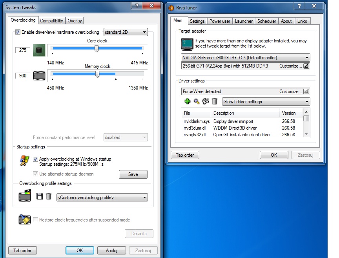339x258 pixels.
Task: Click the Core clock slider thumb
Action: (x=97, y=48)
